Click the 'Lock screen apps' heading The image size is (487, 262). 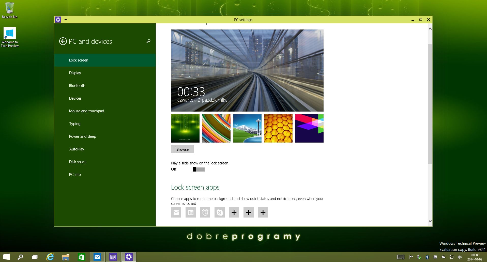click(195, 188)
